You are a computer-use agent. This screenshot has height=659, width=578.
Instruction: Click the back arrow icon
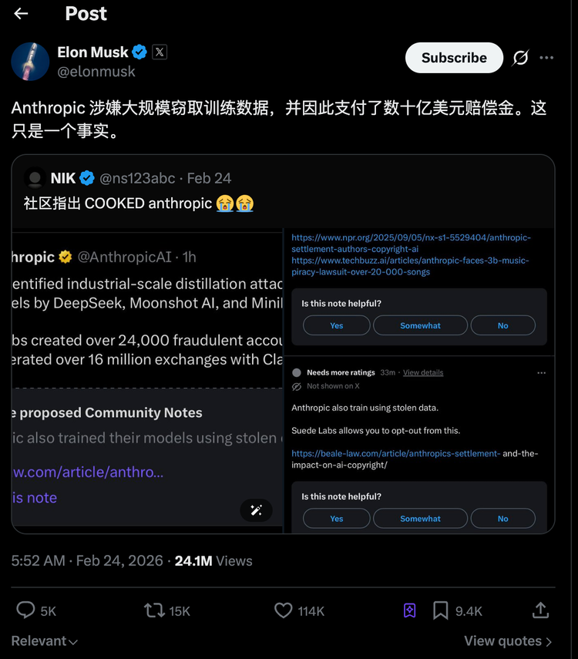tap(21, 13)
